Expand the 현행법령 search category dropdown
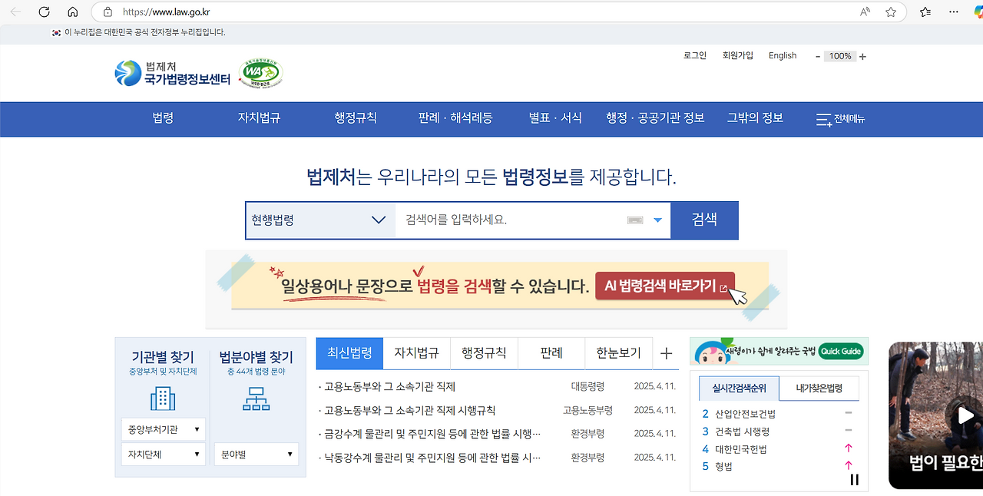 pyautogui.click(x=320, y=220)
